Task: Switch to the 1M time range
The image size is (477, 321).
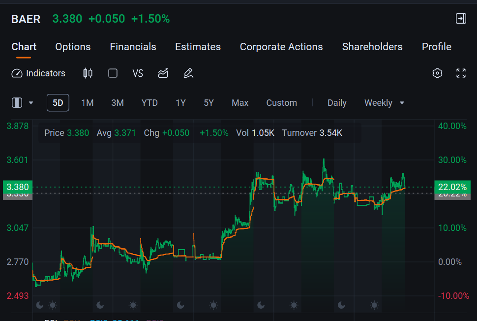Action: click(88, 103)
